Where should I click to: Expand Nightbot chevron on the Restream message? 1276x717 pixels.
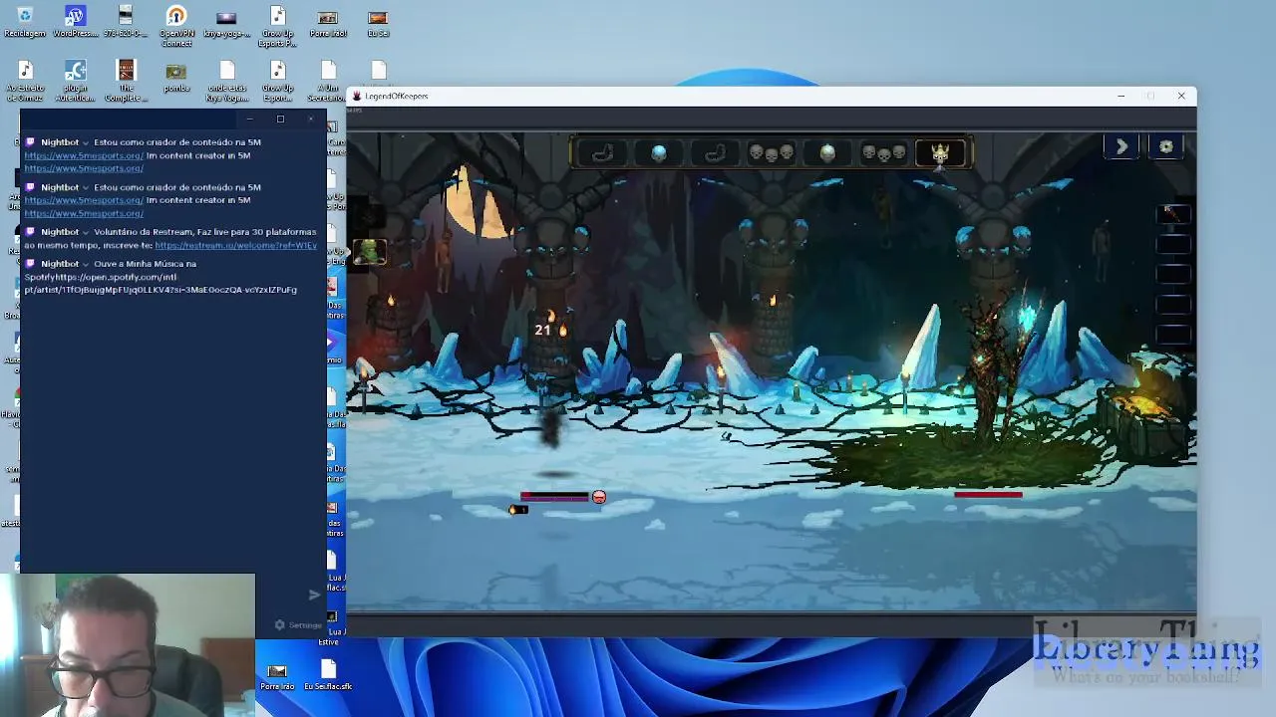point(86,232)
